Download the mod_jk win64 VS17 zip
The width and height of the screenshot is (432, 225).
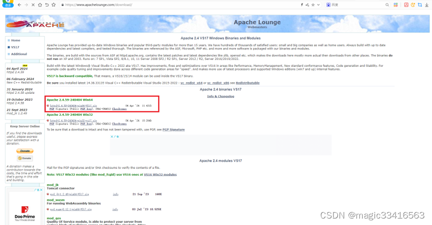point(69,194)
